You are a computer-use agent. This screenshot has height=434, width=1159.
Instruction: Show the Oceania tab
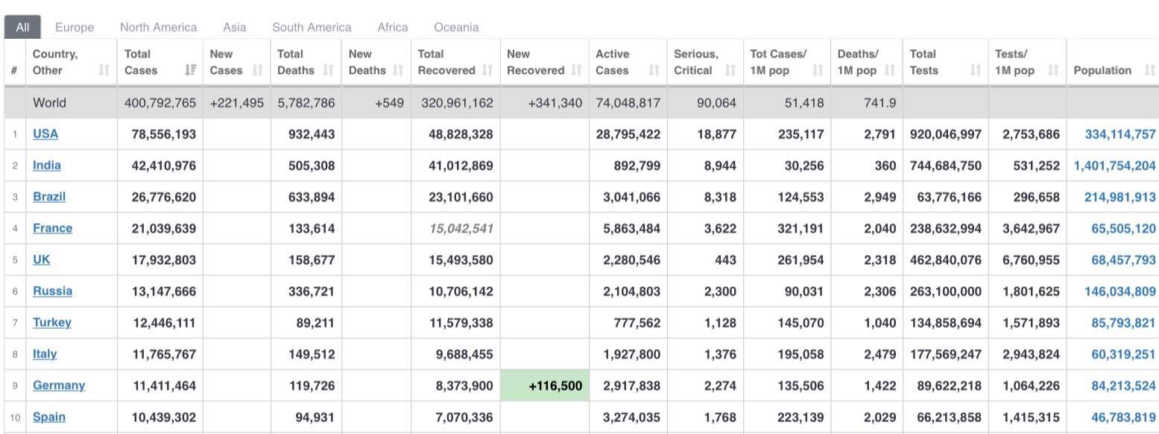point(456,28)
